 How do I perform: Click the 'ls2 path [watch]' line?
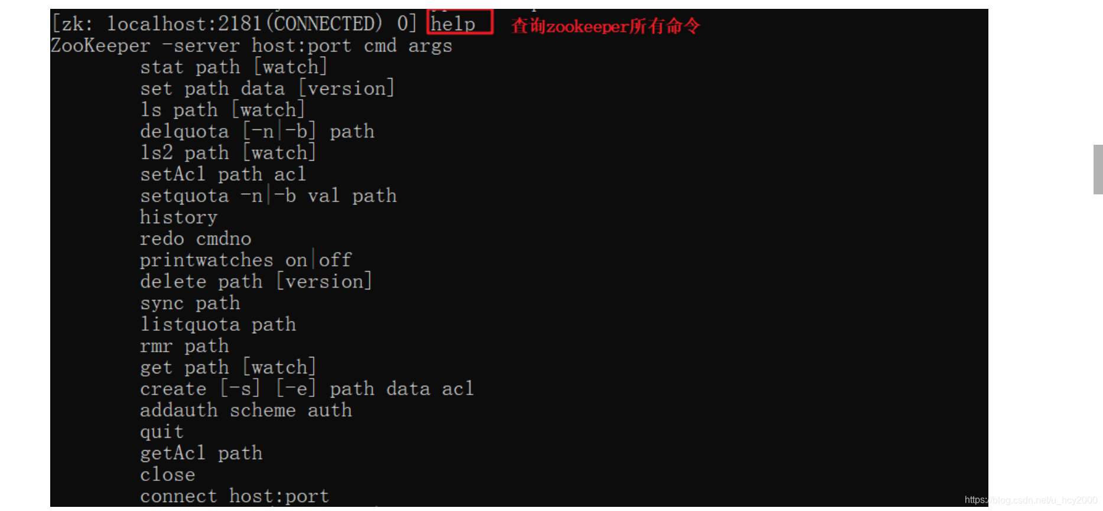coord(228,153)
